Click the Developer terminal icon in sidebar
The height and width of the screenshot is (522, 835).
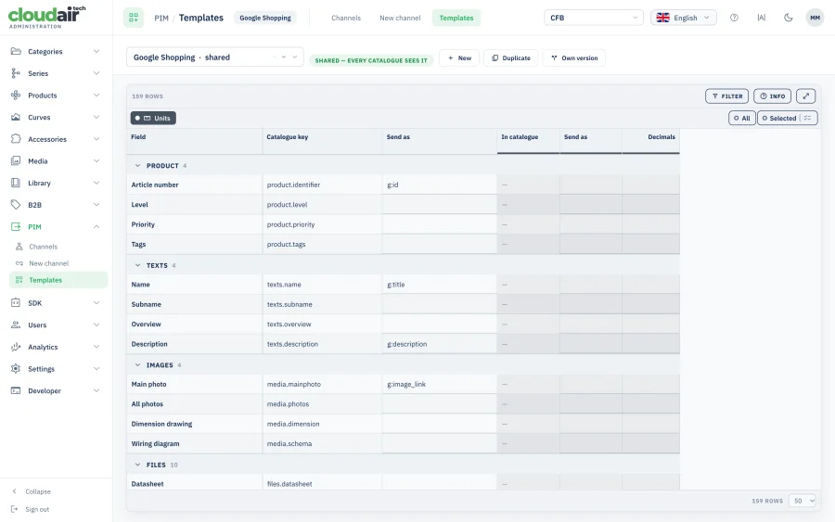(16, 390)
